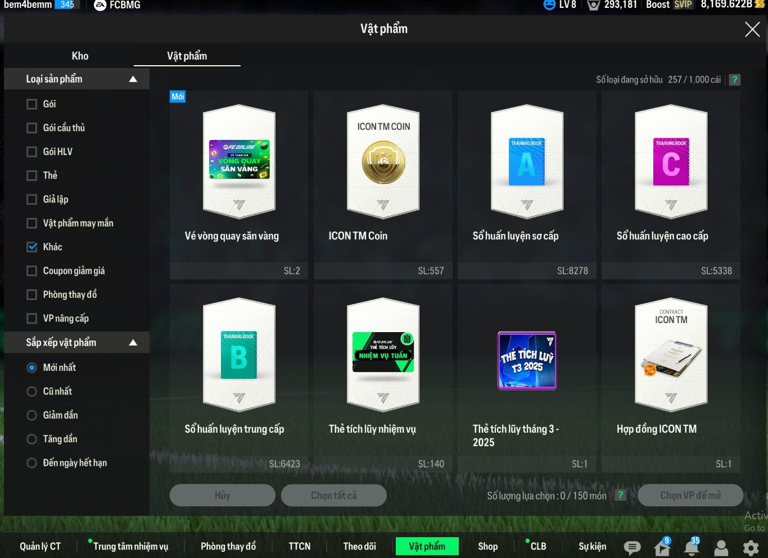Collapse the Loại sản phẩm section
This screenshot has height=558, width=768.
click(133, 79)
